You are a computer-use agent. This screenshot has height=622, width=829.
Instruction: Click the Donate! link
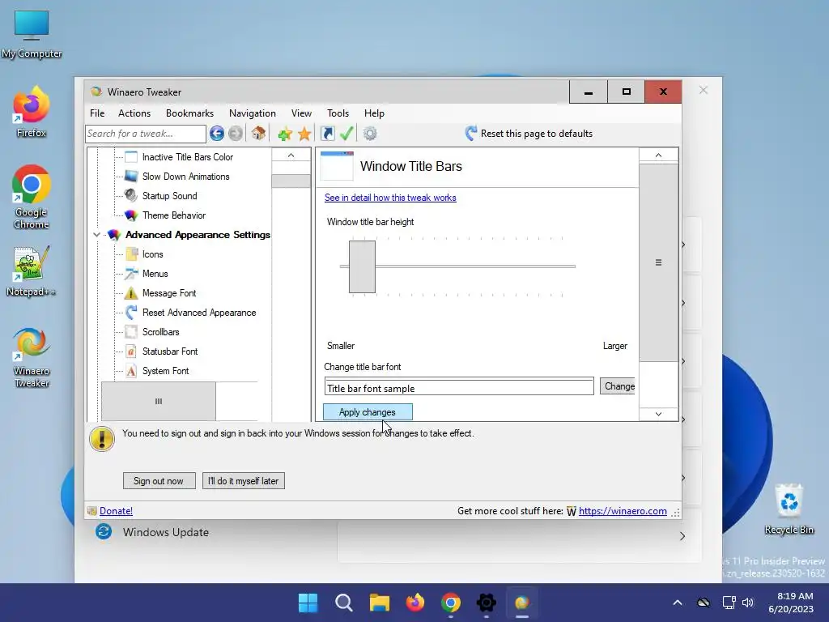(x=116, y=511)
